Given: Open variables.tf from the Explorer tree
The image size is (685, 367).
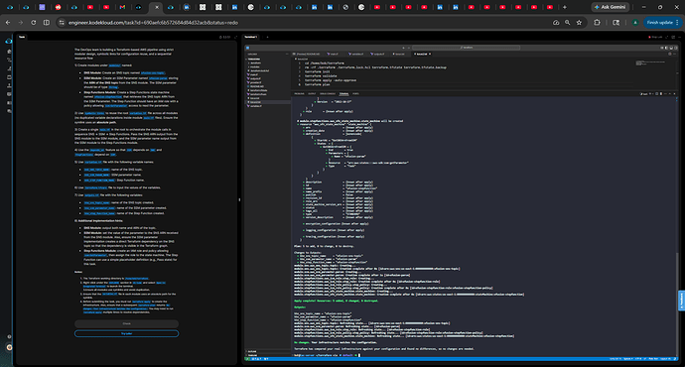Looking at the screenshot, I should coord(256,106).
